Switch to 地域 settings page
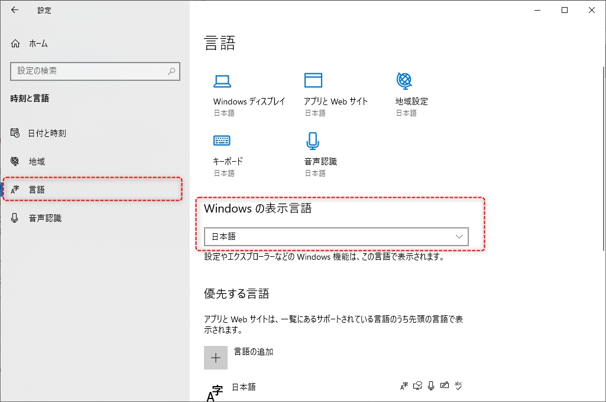Viewport: 606px width, 402px height. [x=35, y=161]
